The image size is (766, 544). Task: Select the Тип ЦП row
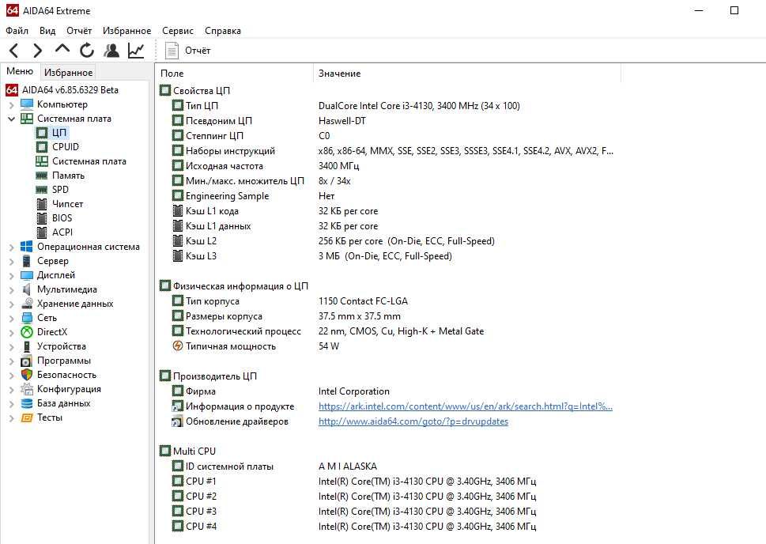(387, 106)
